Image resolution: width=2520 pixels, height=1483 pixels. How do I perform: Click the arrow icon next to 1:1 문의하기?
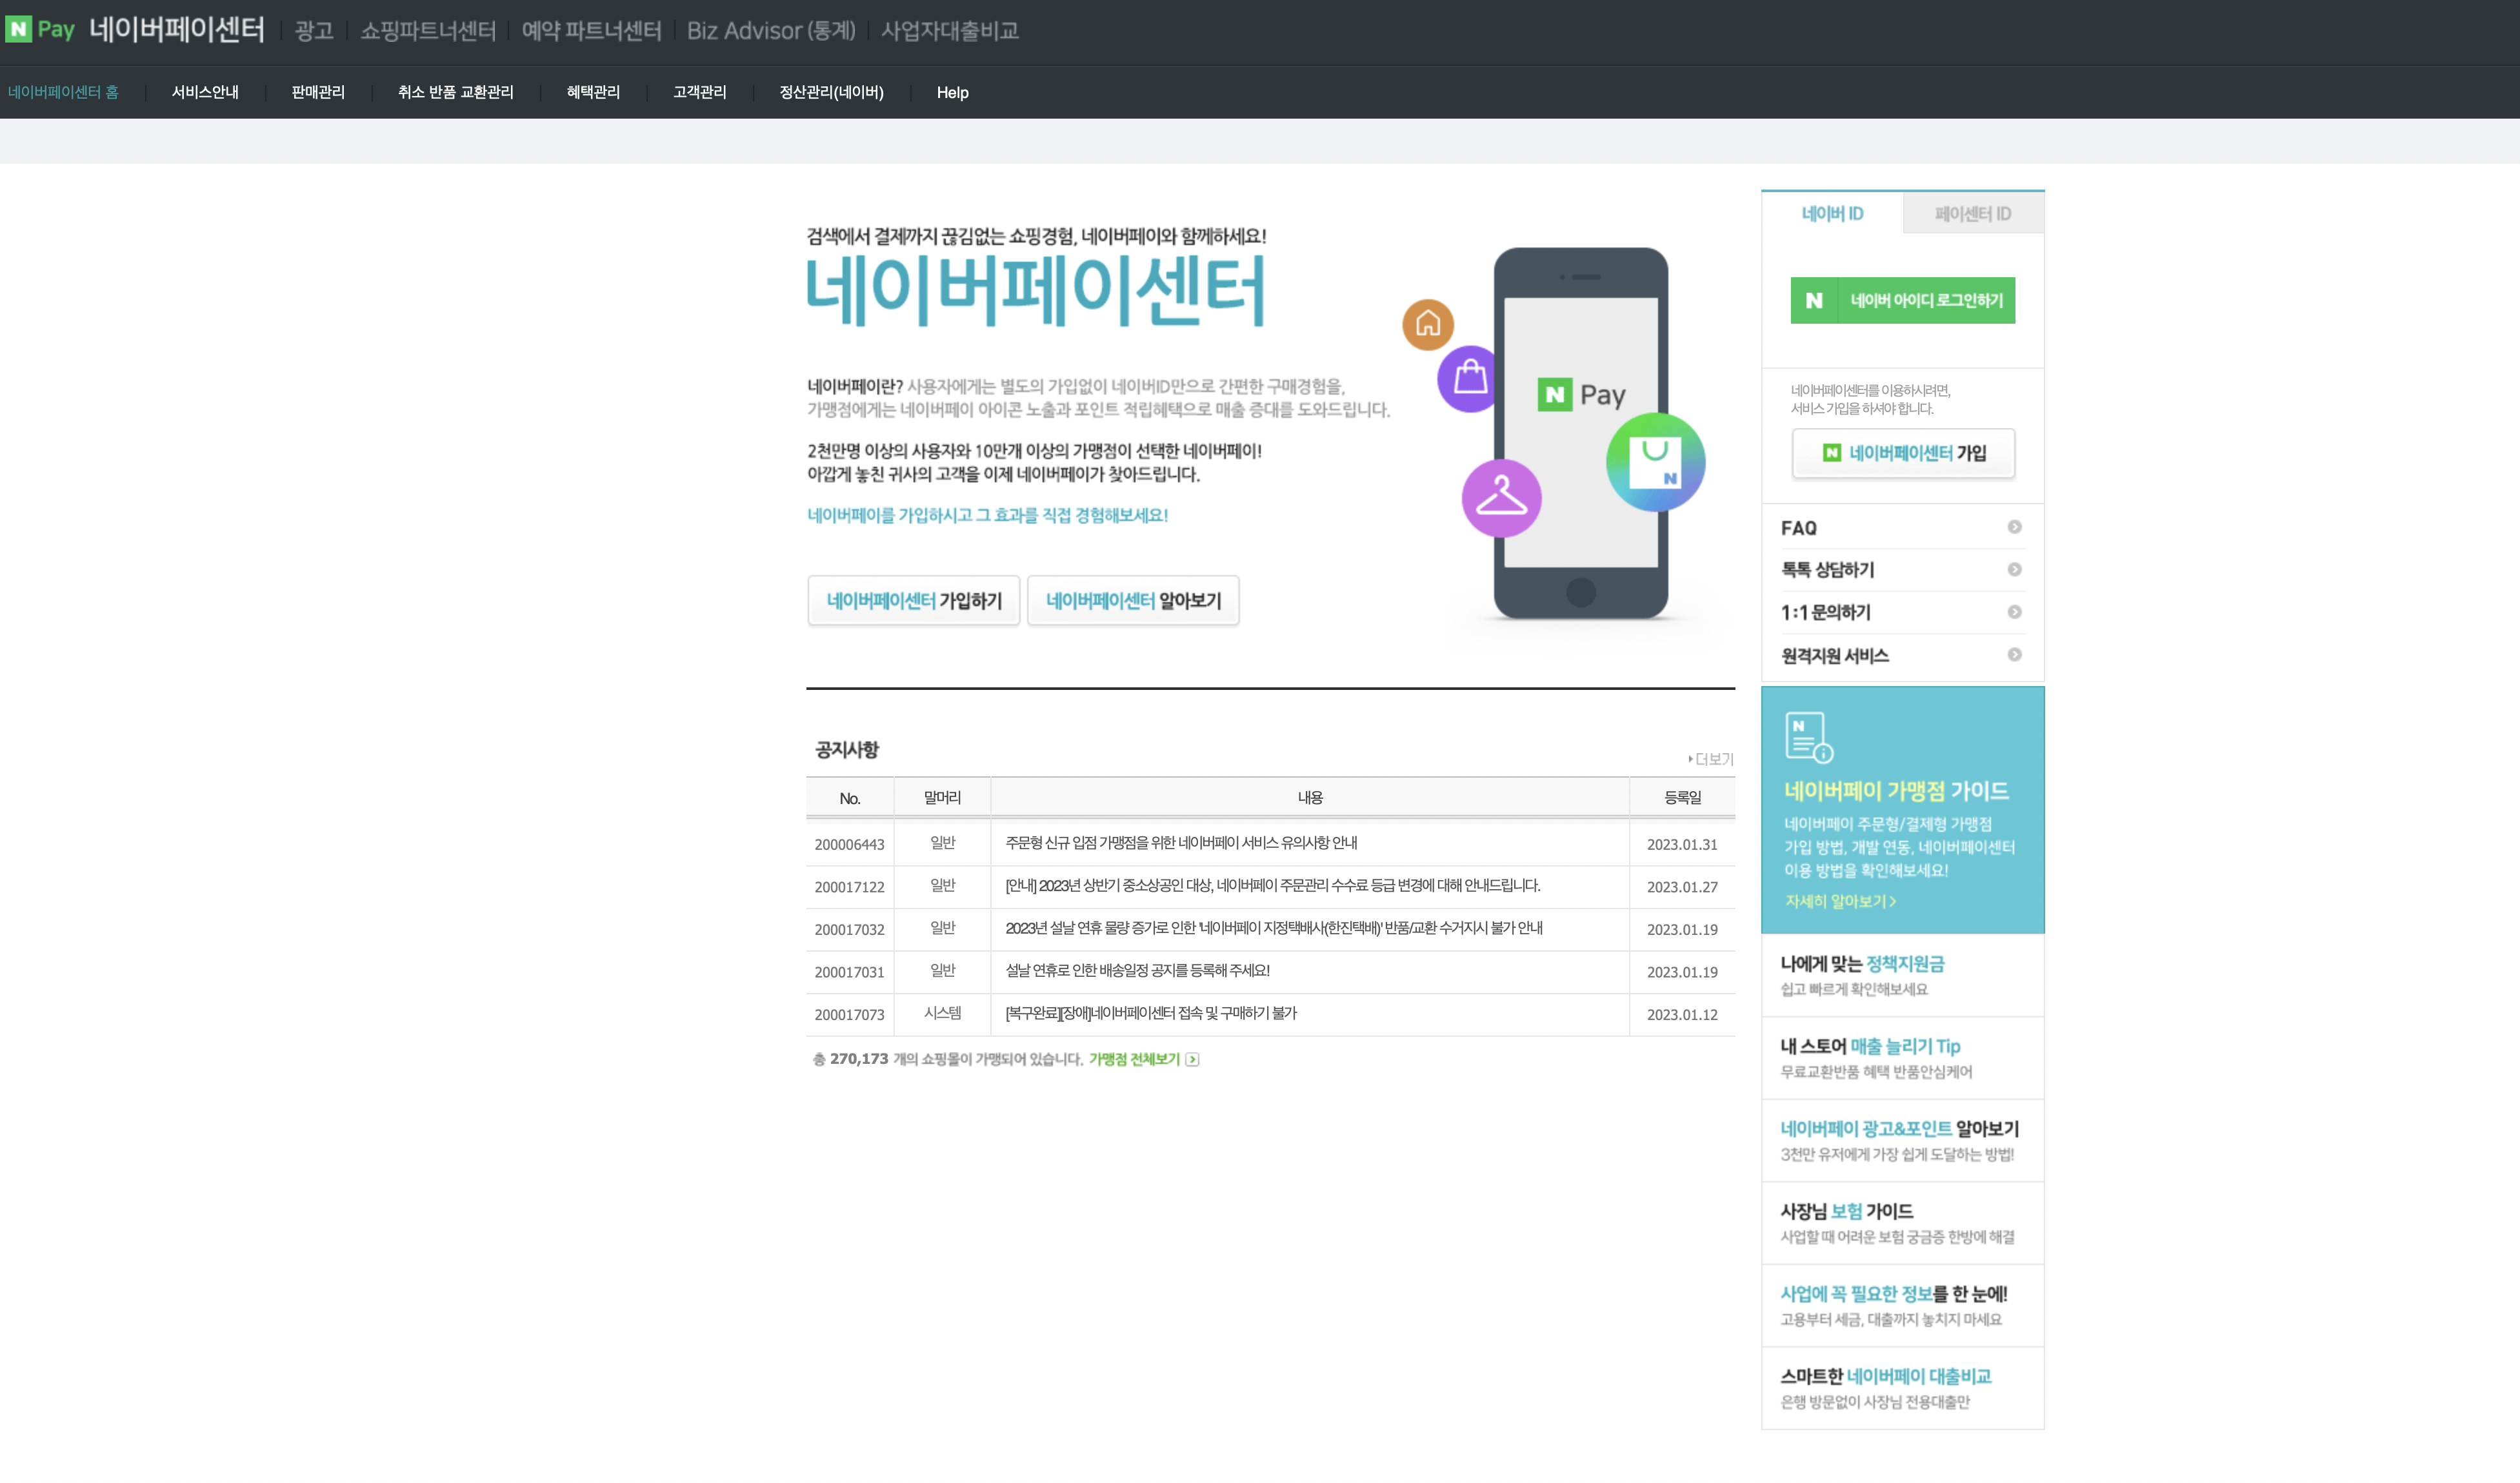2016,612
